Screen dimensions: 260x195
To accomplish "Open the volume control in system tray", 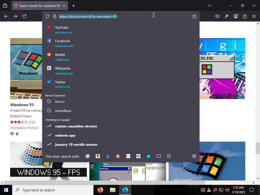I will (227, 190).
